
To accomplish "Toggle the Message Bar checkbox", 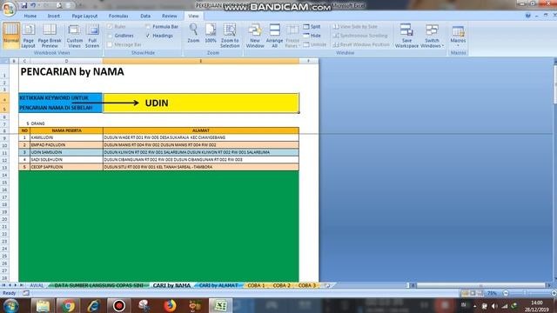I will click(110, 44).
